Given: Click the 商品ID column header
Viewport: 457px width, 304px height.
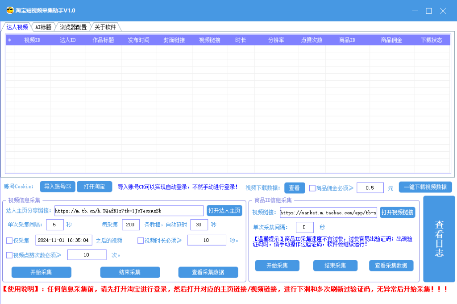Looking at the screenshot, I should pos(347,40).
